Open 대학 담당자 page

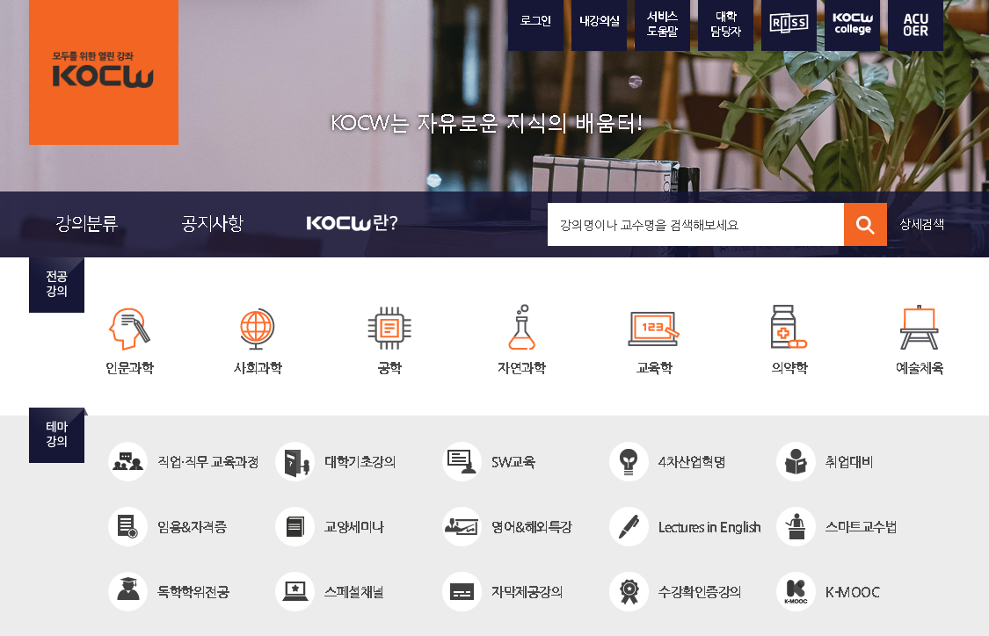click(x=725, y=25)
